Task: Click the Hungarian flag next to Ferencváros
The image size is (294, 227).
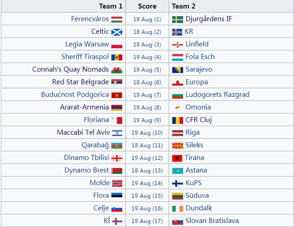Action: pyautogui.click(x=117, y=19)
